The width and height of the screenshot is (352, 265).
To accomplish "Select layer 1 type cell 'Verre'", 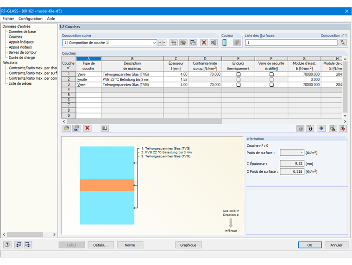I will [88, 74].
